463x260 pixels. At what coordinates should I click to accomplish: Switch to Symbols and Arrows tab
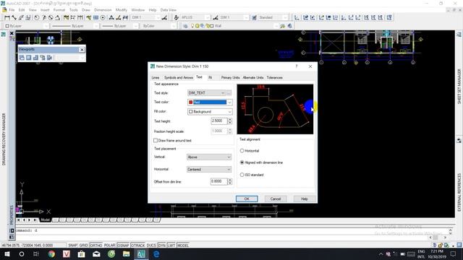[179, 77]
